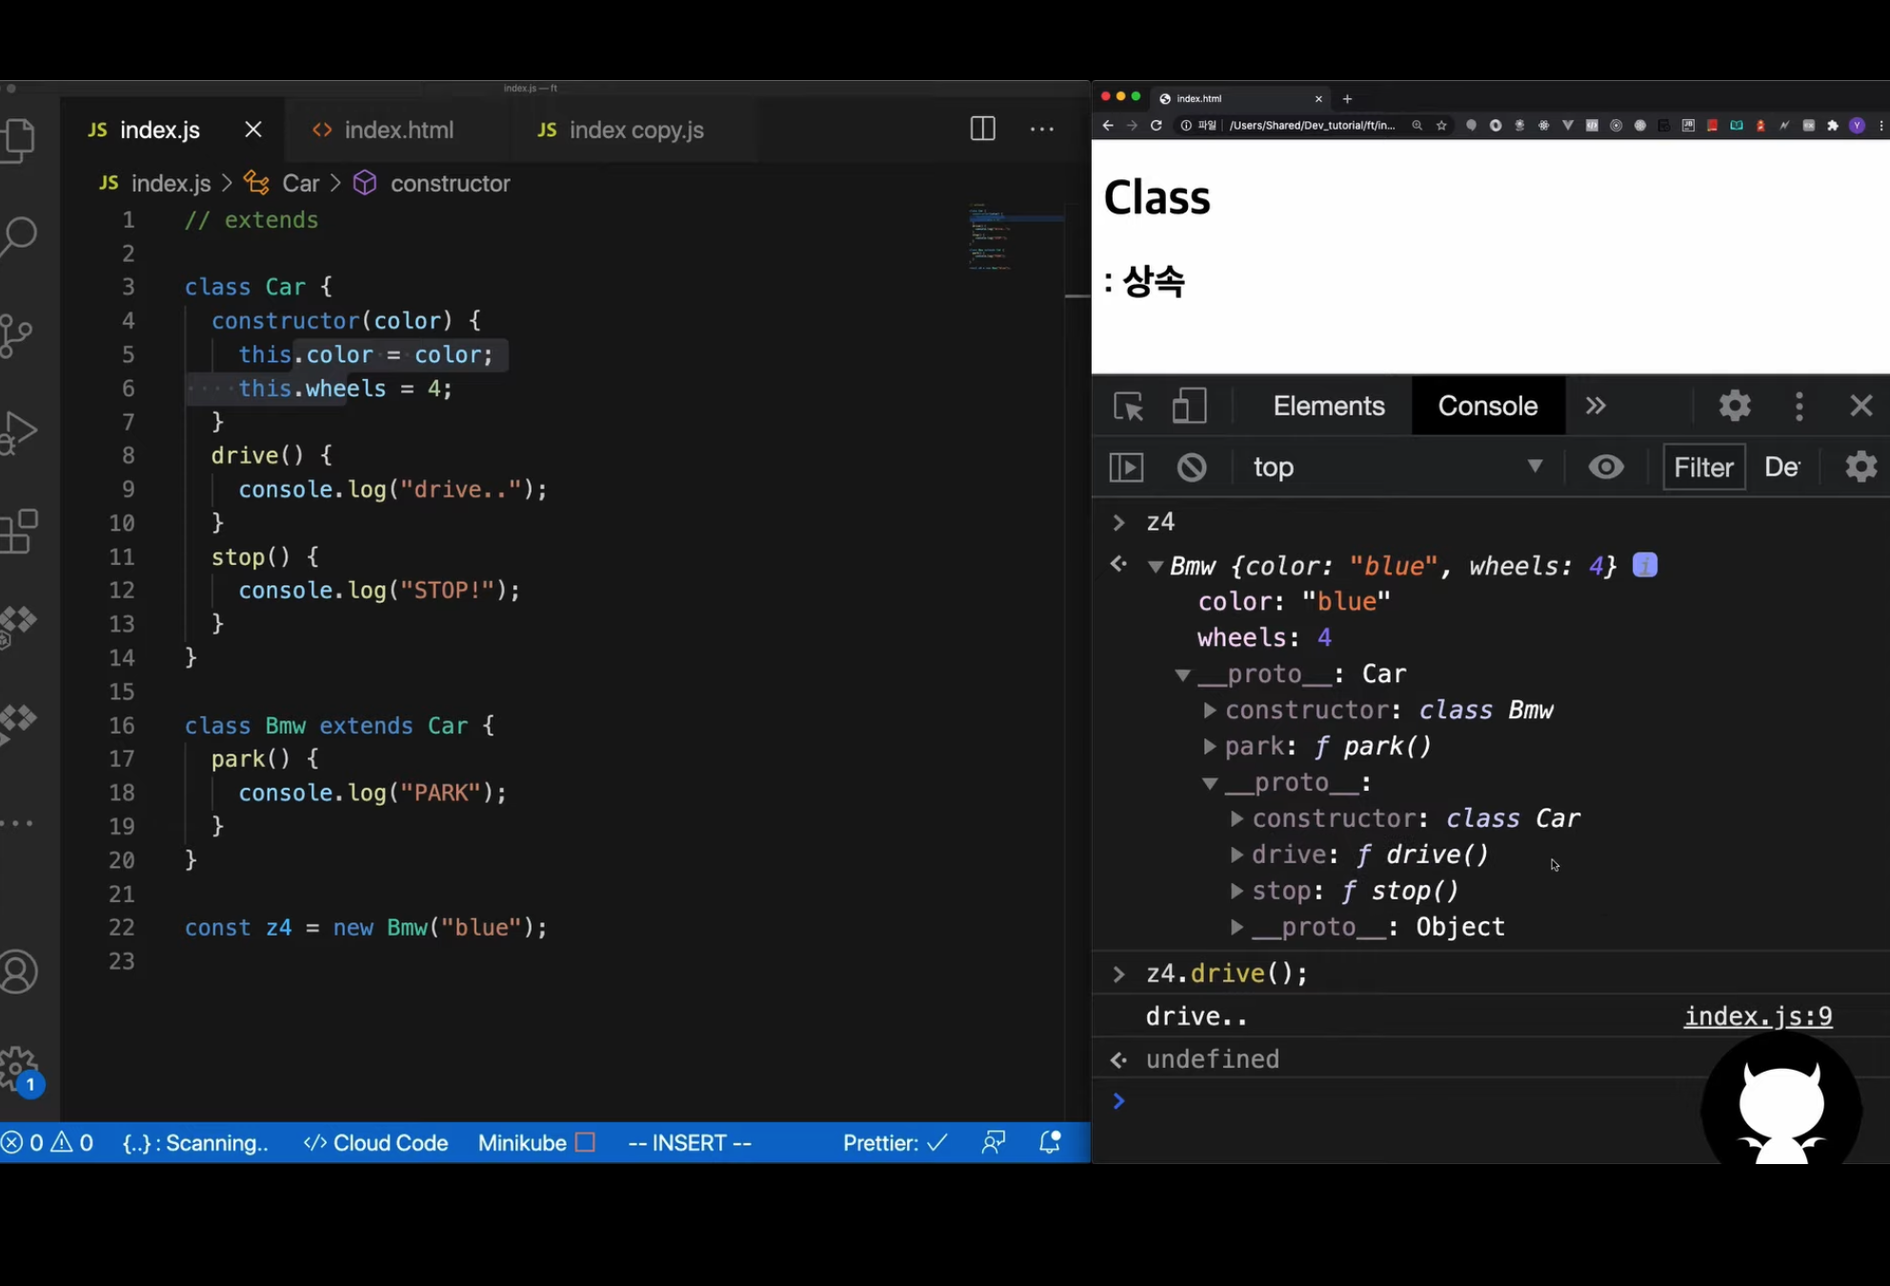Screen dimensions: 1890x1286
Task: Clear the console
Action: (1192, 467)
